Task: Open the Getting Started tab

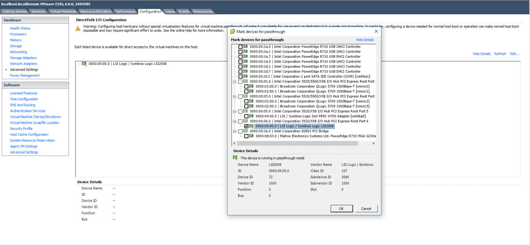Action: point(15,12)
